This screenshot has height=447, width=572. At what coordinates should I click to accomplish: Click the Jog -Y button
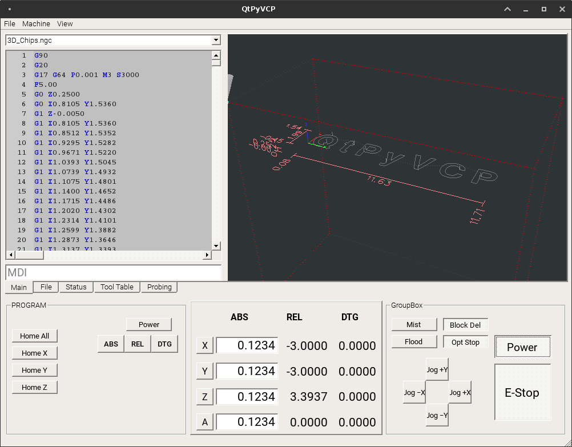pos(437,415)
